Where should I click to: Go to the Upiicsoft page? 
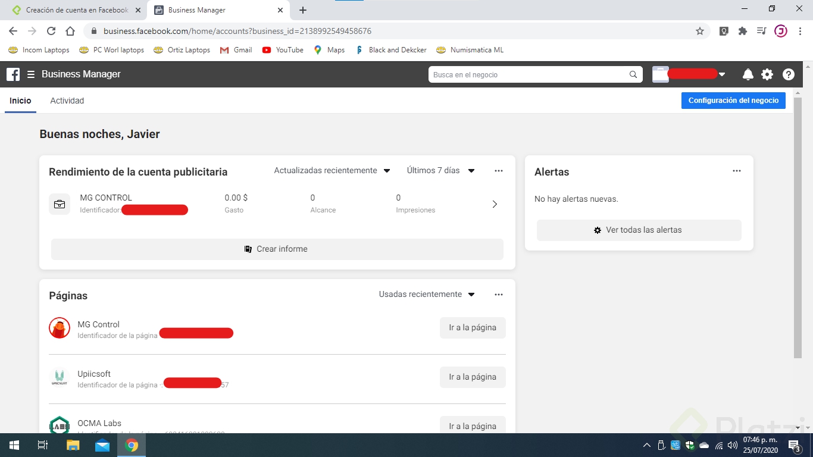point(473,377)
